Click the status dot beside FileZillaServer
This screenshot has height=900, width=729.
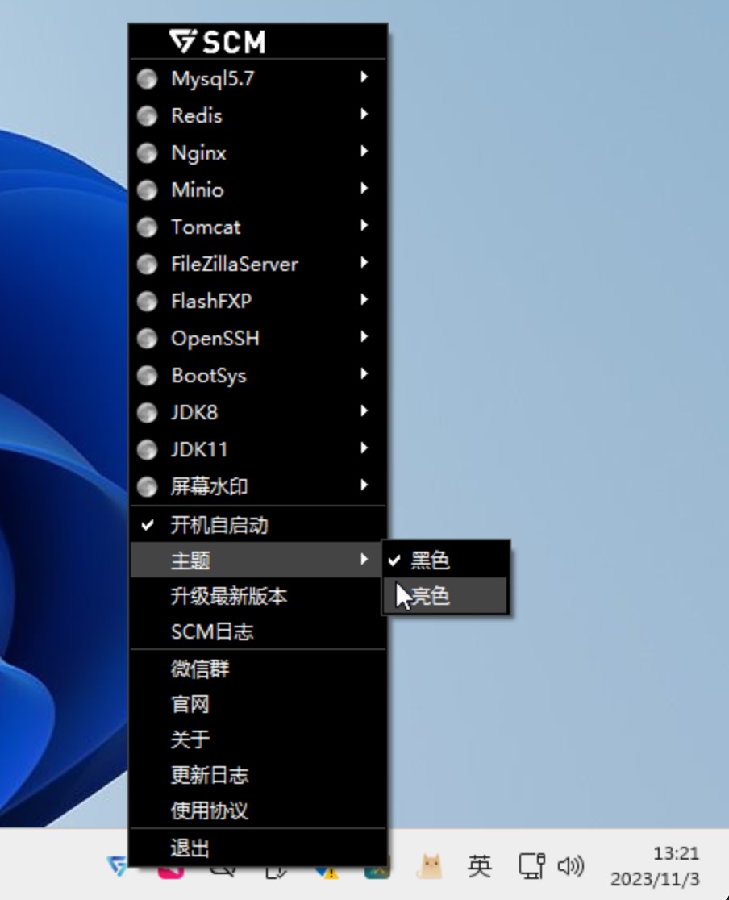click(x=147, y=265)
